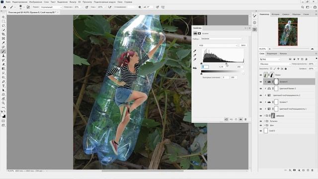318x179 pixels.
Task: Select the Rectangular Marquee tool
Action: pos(3,21)
